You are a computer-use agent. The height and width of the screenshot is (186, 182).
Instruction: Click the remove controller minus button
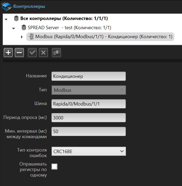19,53
